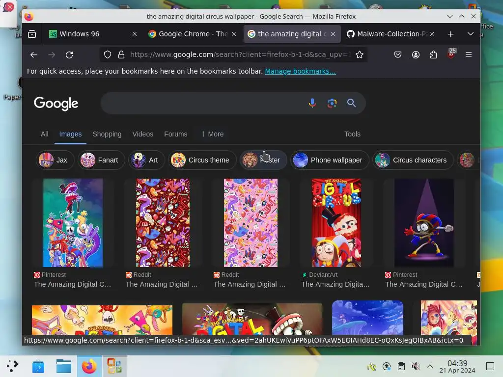
Task: Open updates tray icon
Action: tap(387, 366)
